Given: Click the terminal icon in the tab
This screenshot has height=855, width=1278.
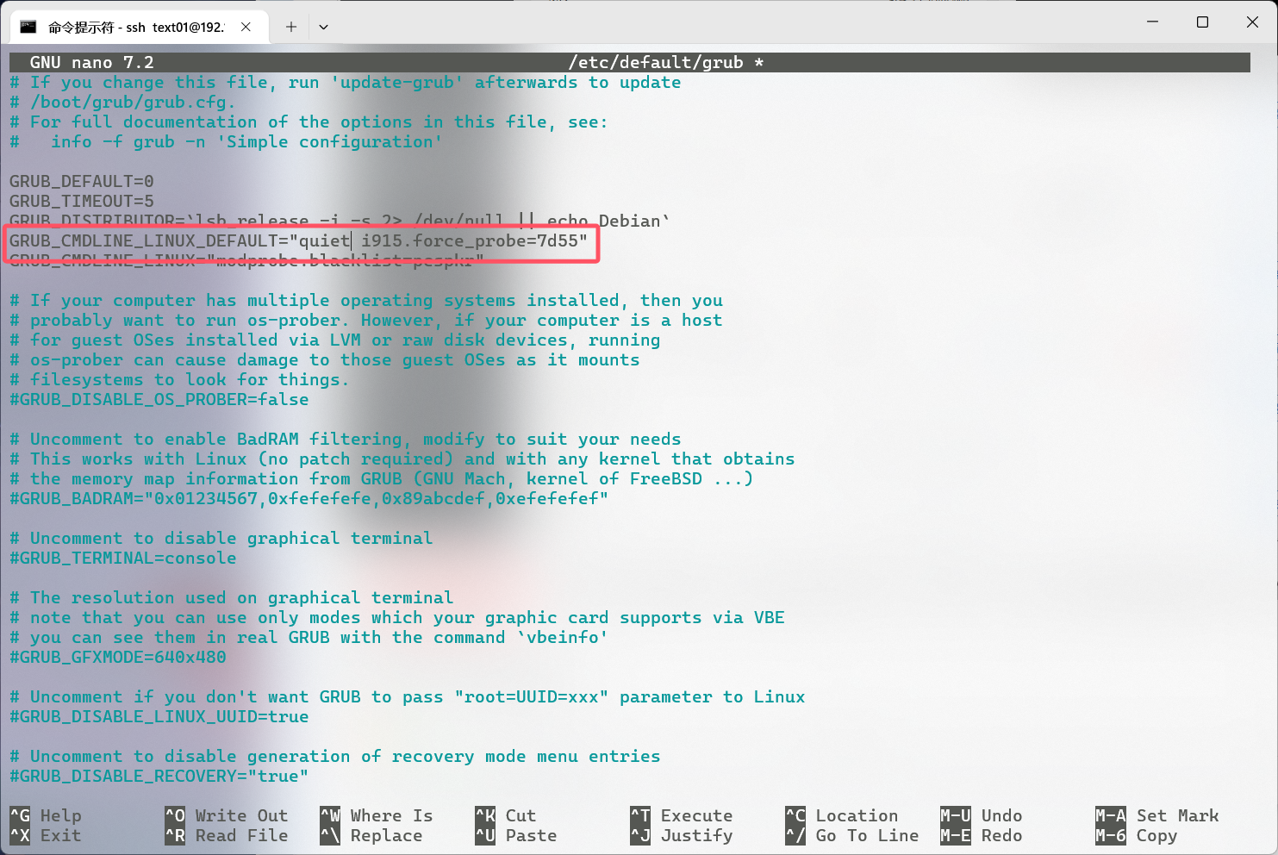Looking at the screenshot, I should point(28,27).
